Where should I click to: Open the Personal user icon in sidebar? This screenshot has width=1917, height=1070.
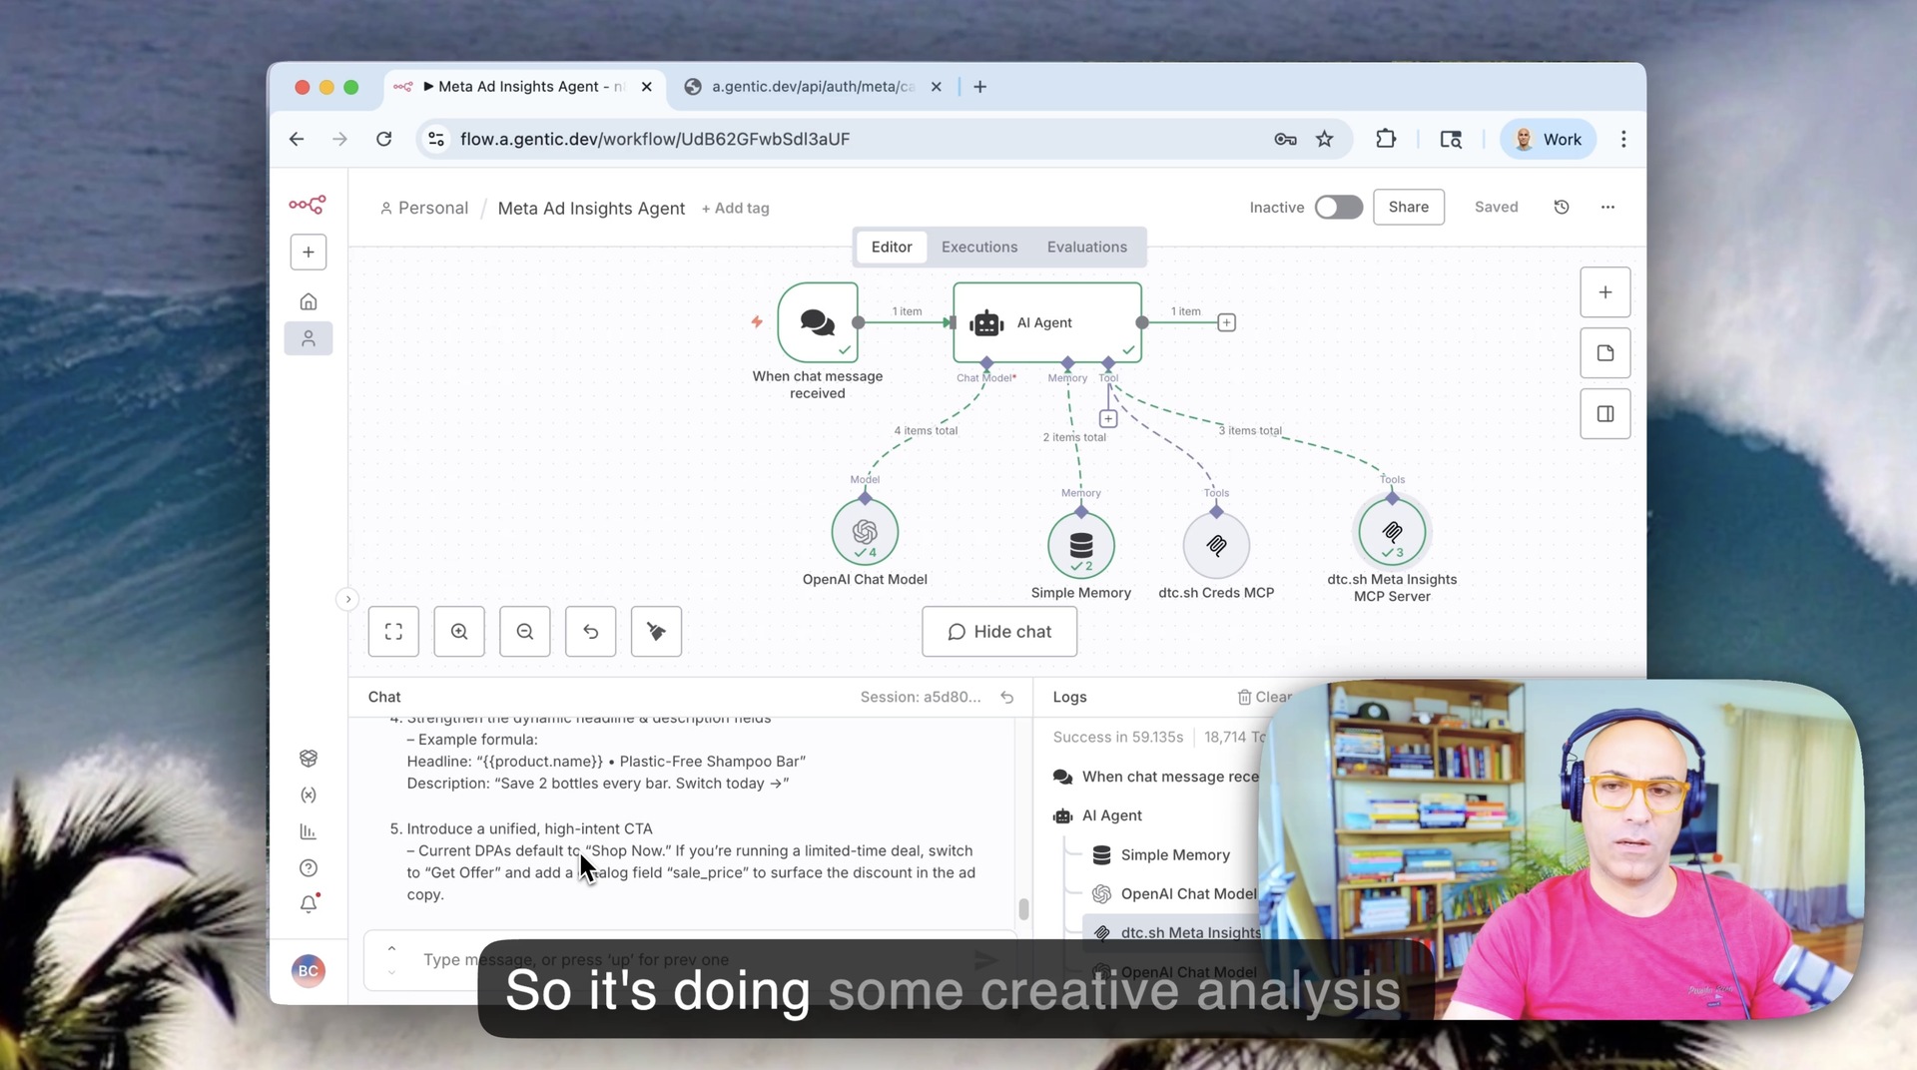pos(309,339)
